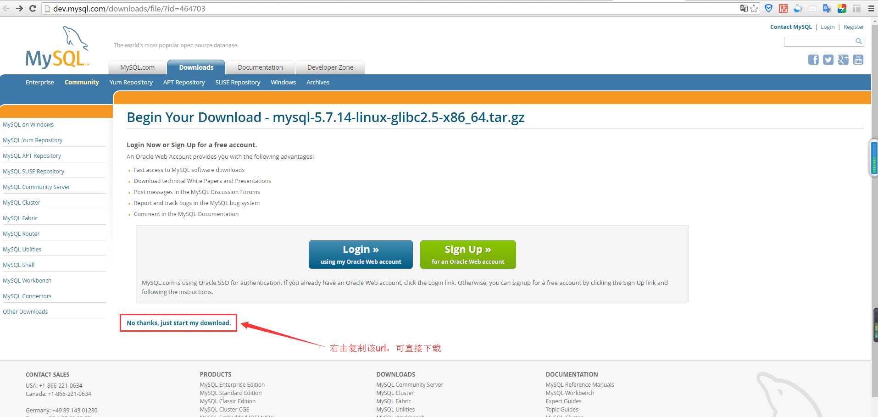Image resolution: width=878 pixels, height=417 pixels.
Task: Open MySQL Workbench in the sidebar
Action: 27,281
